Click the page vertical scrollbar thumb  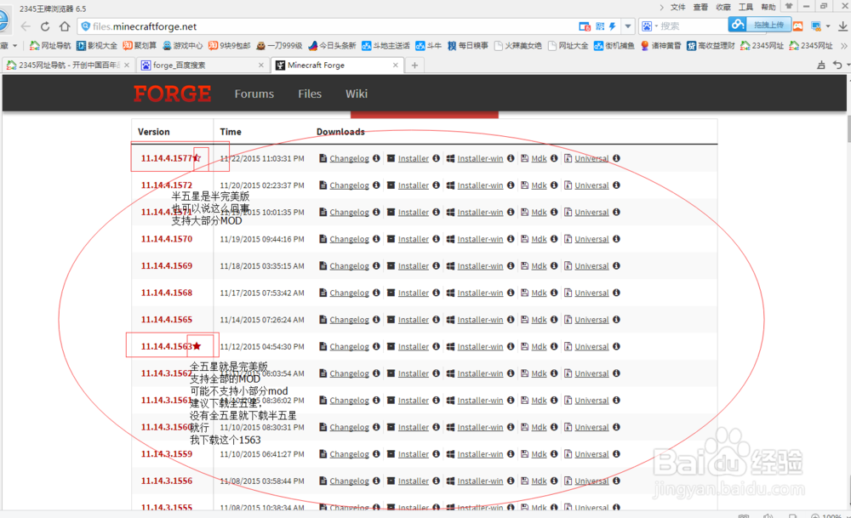[848, 128]
